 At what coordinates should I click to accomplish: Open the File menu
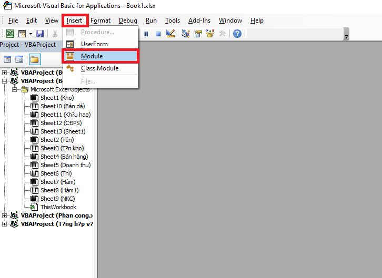tap(13, 20)
